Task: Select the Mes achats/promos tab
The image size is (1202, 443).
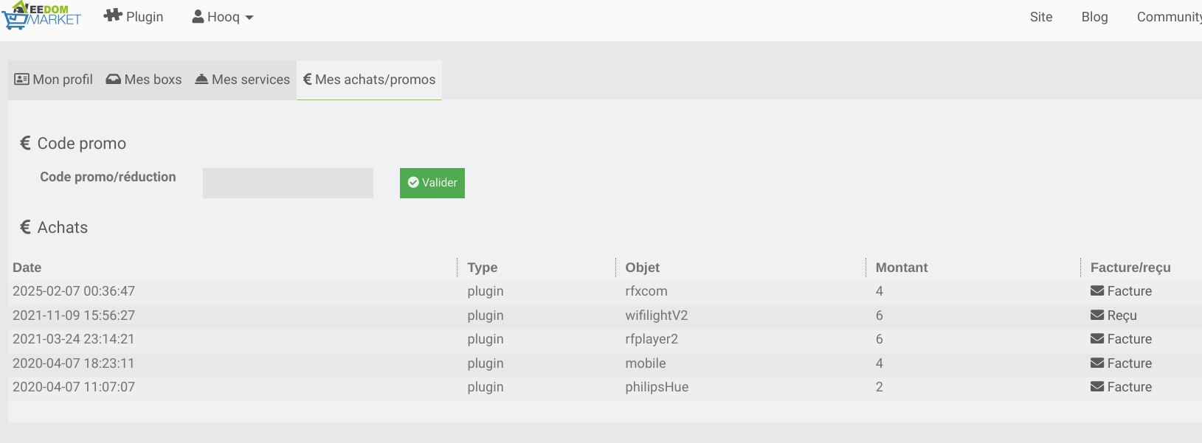Action: click(x=370, y=80)
